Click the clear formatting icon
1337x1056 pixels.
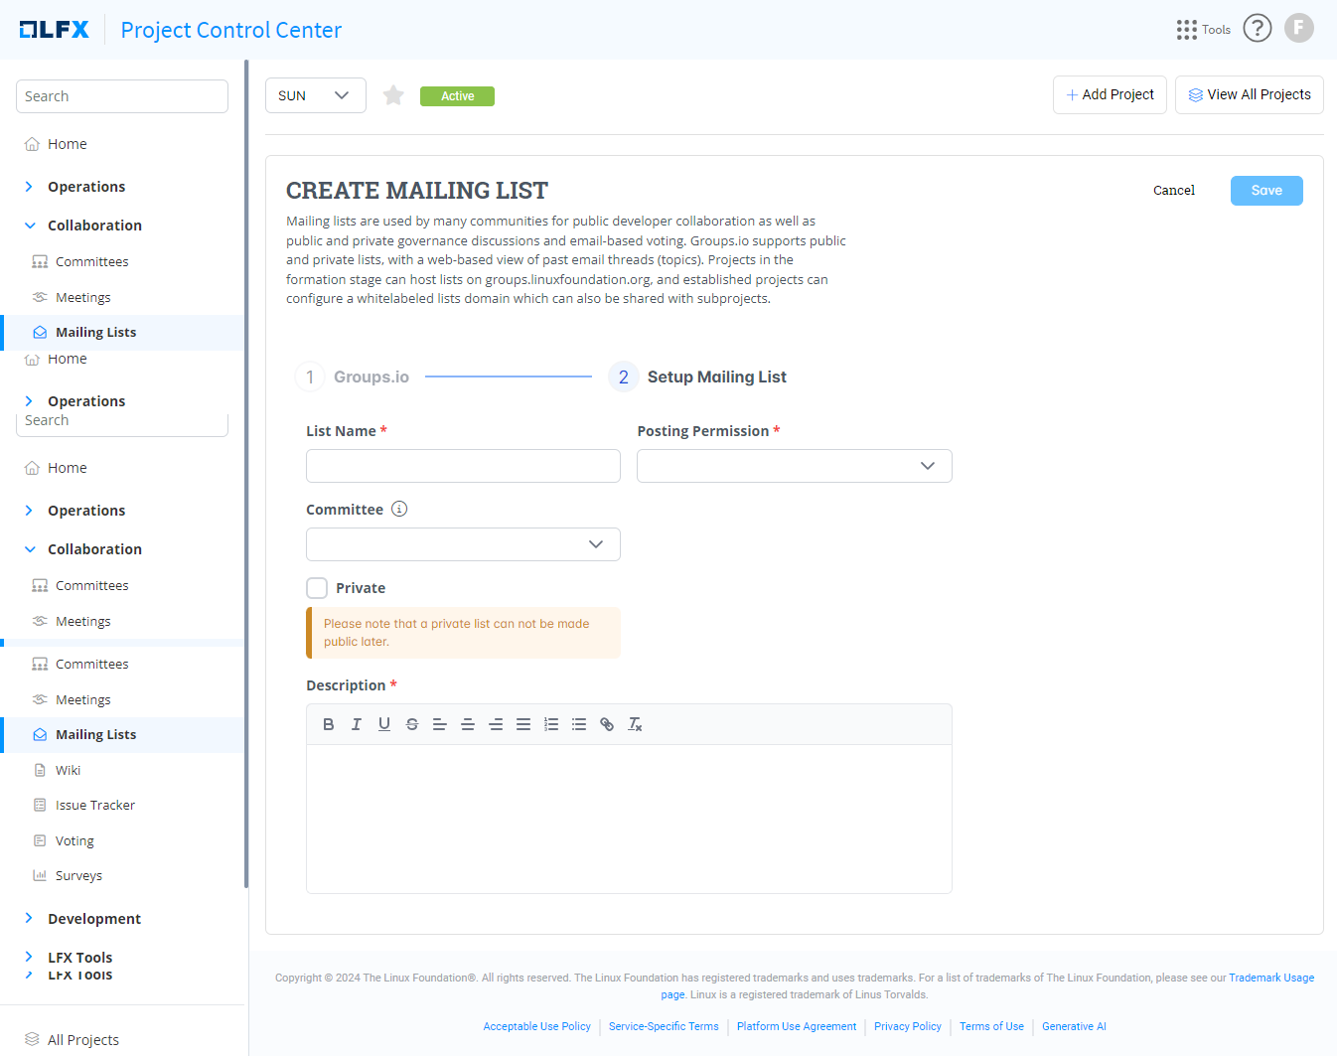click(x=635, y=724)
